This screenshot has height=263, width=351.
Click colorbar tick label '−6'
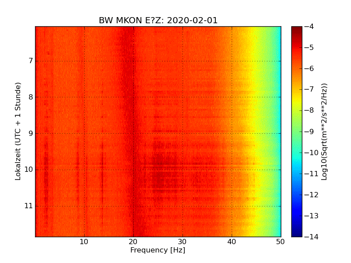point(309,69)
